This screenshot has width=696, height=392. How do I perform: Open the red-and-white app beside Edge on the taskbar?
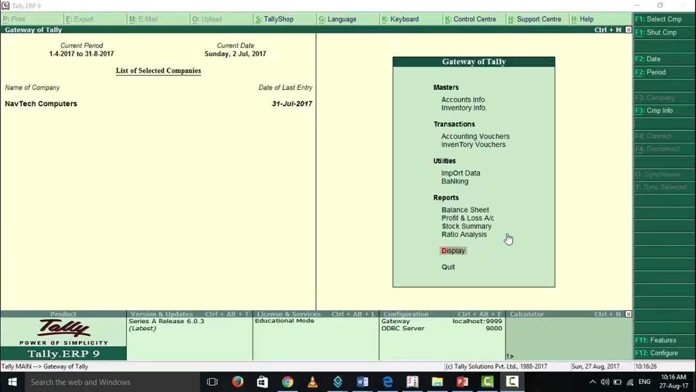click(412, 382)
